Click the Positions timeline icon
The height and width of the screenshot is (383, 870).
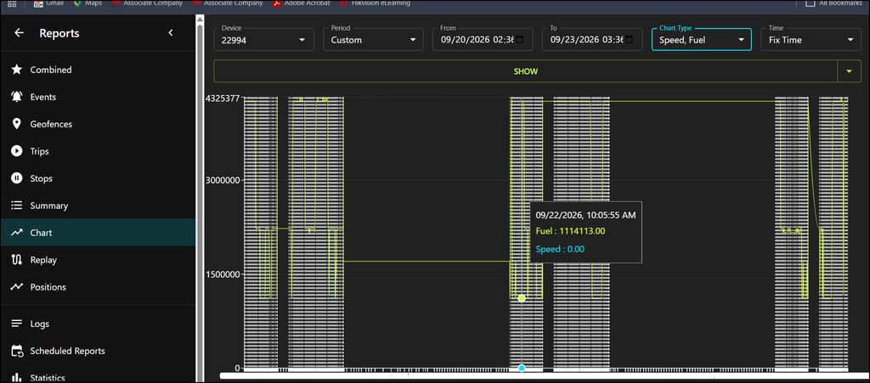coord(17,287)
